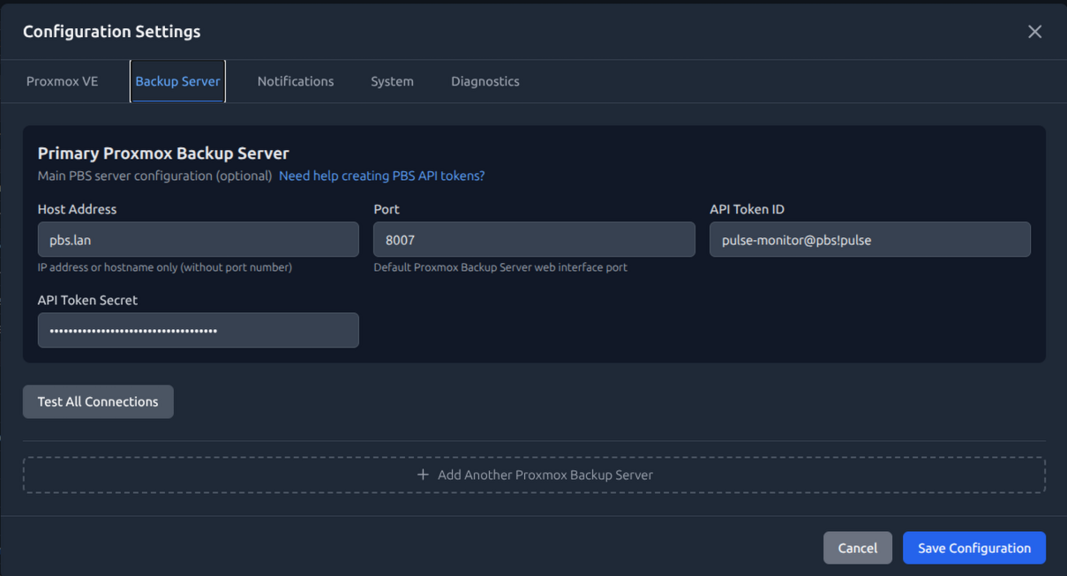
Task: Switch to the Proxmox VE tab
Action: [x=63, y=81]
